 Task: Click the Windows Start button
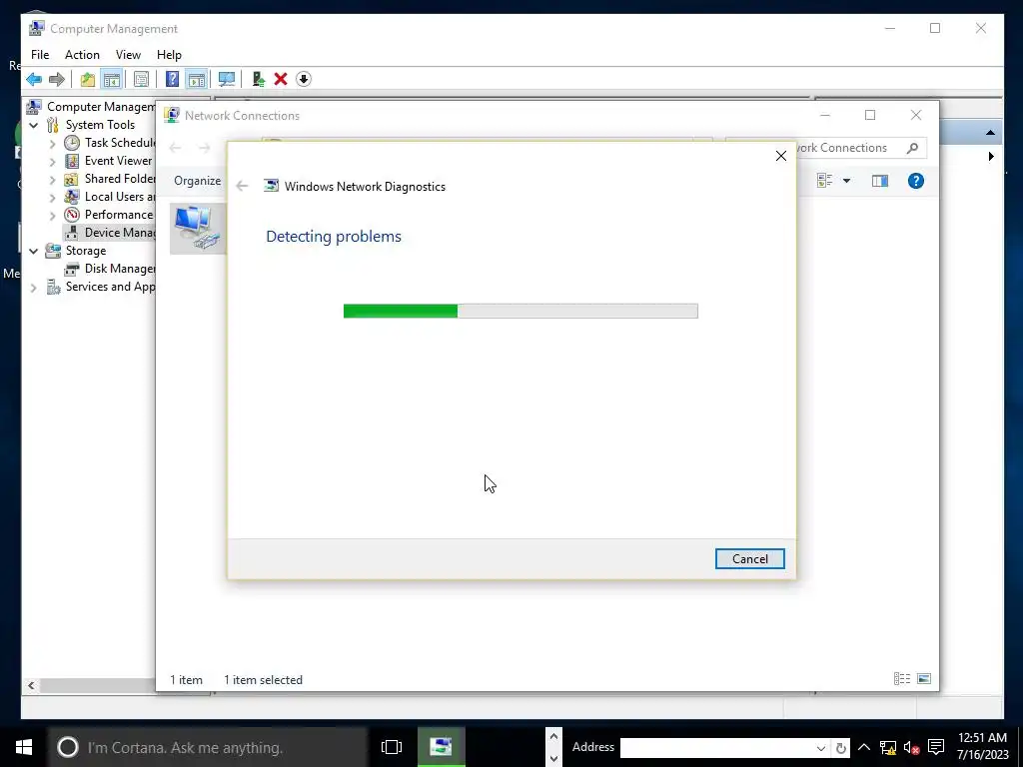24,747
